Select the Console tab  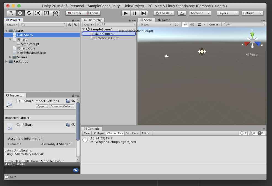(x=92, y=128)
